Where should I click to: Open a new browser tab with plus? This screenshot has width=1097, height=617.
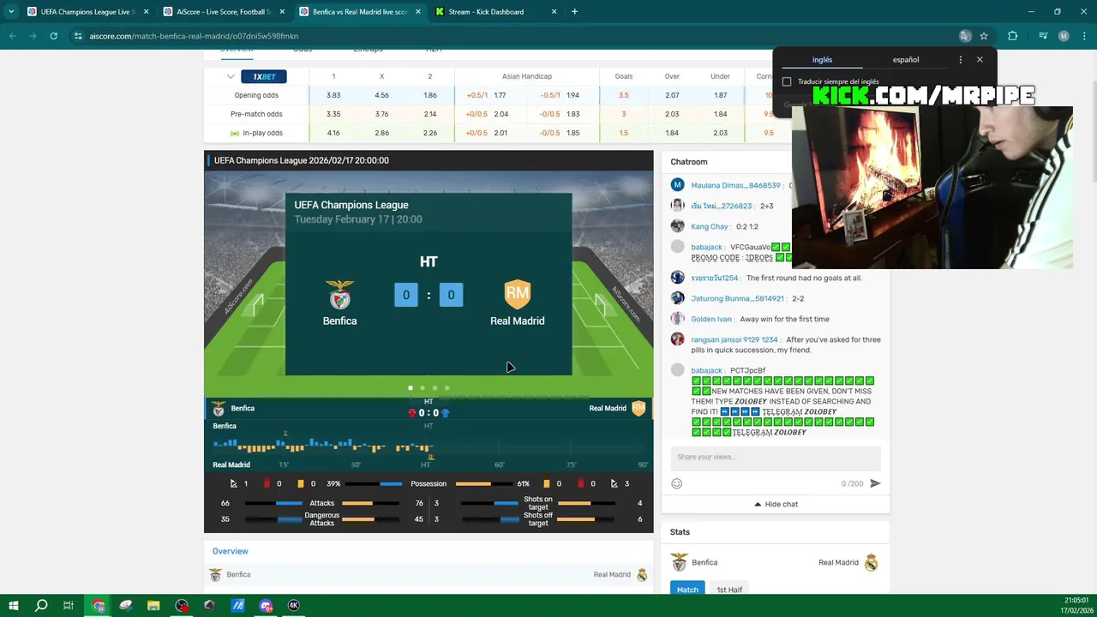pos(574,12)
